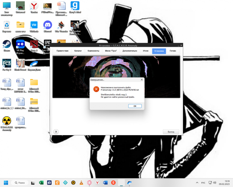The width and height of the screenshot is (233, 187).
Task: Open the Windows Start menu
Action: pos(6,183)
